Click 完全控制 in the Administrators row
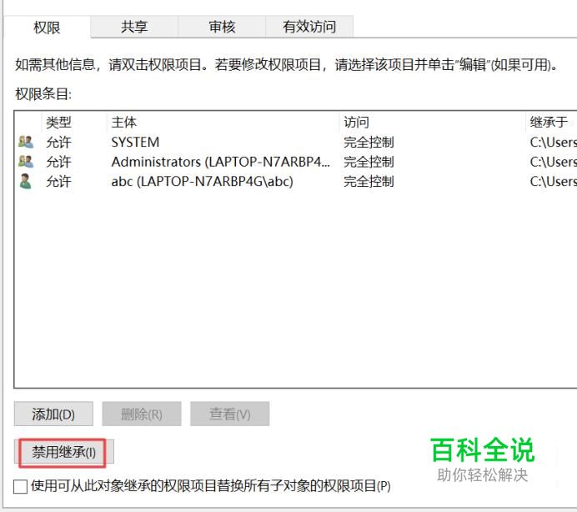This screenshot has width=577, height=512. click(369, 162)
